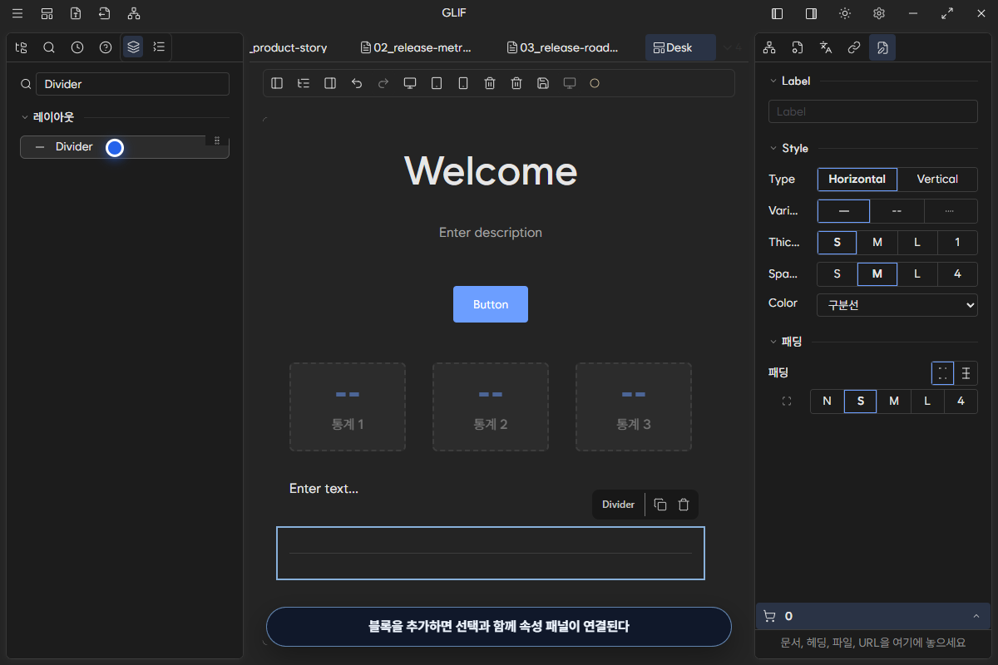Screen dimensions: 998x665
Task: Focus the Divider search input field
Action: click(132, 84)
